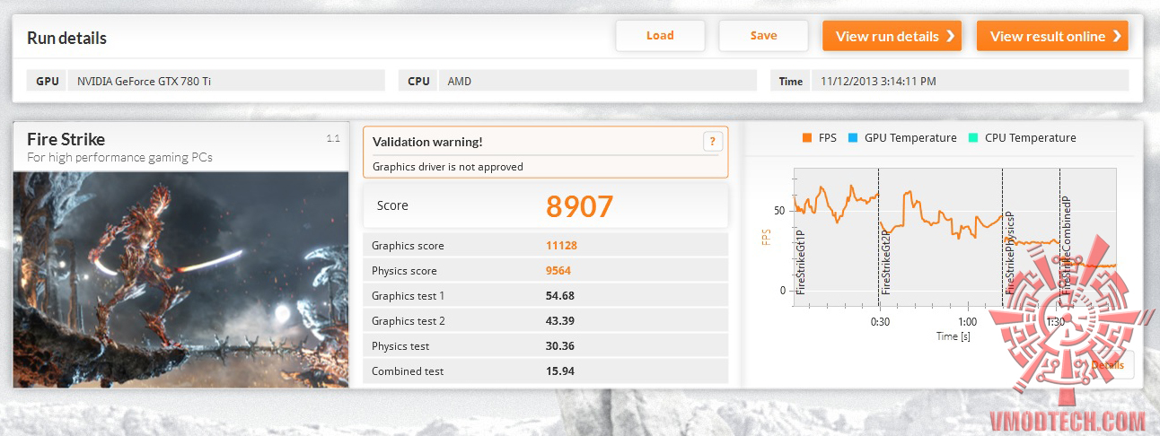Image resolution: width=1160 pixels, height=436 pixels.
Task: Click the 'Validation warning!' heading
Action: [427, 142]
